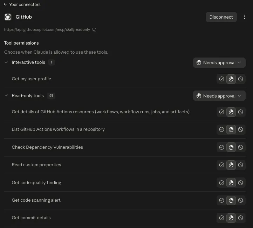Set Get my user profile to needs approval
The width and height of the screenshot is (253, 228).
[x=231, y=79]
